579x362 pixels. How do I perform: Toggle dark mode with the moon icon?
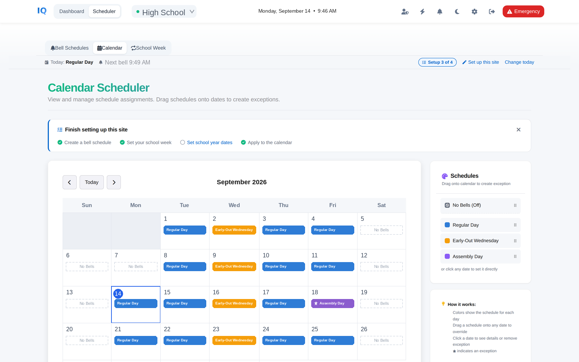point(457,12)
